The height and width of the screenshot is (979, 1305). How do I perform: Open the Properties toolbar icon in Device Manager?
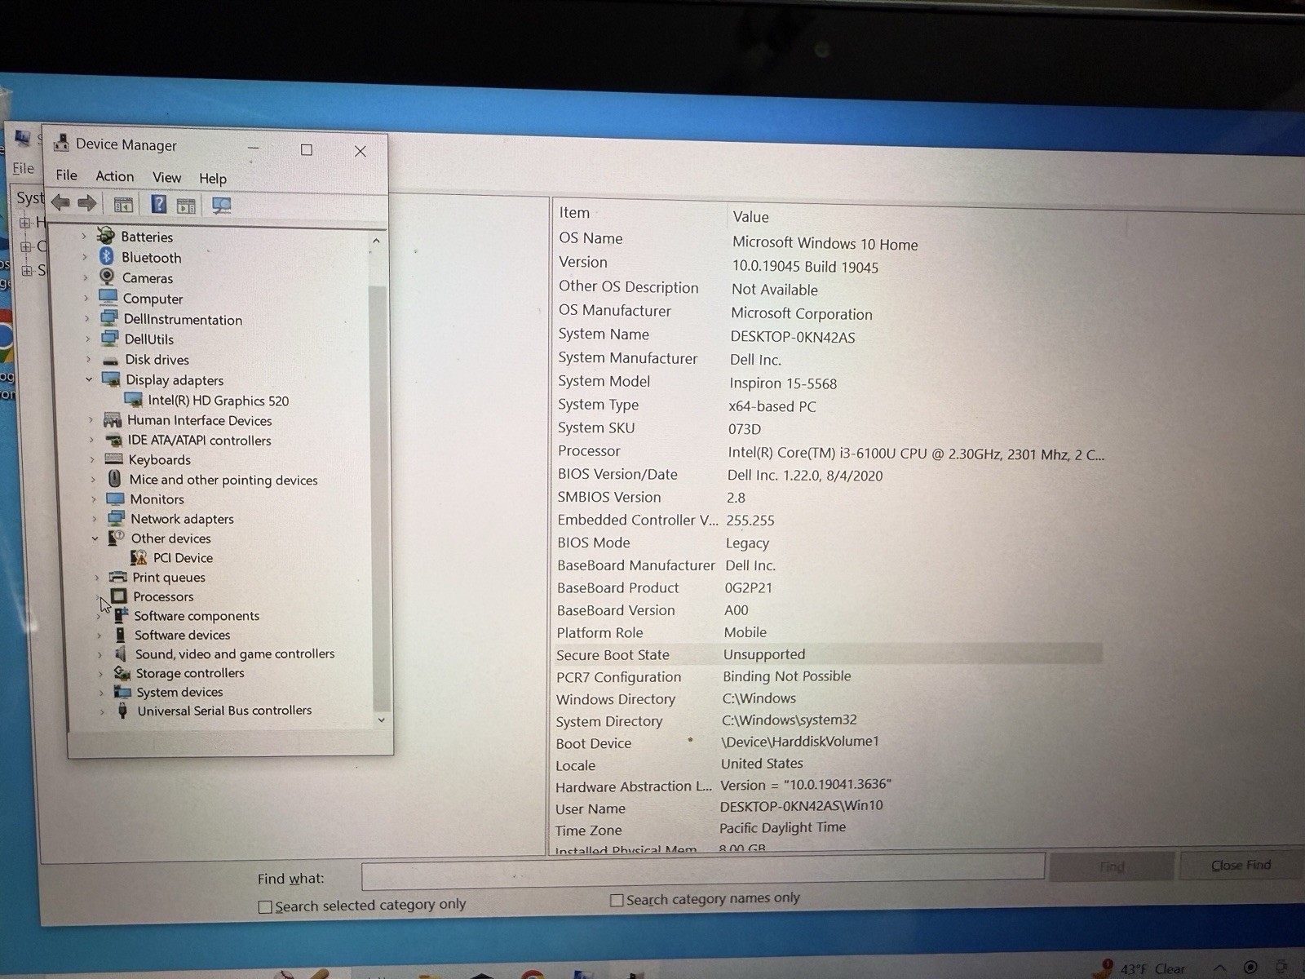tap(123, 205)
